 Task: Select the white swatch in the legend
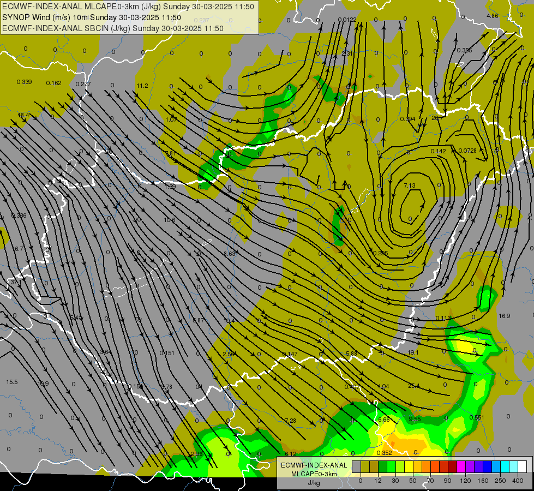(522, 467)
